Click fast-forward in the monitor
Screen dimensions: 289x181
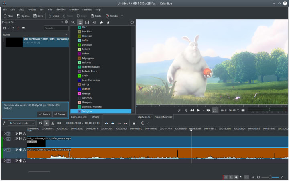(208, 110)
